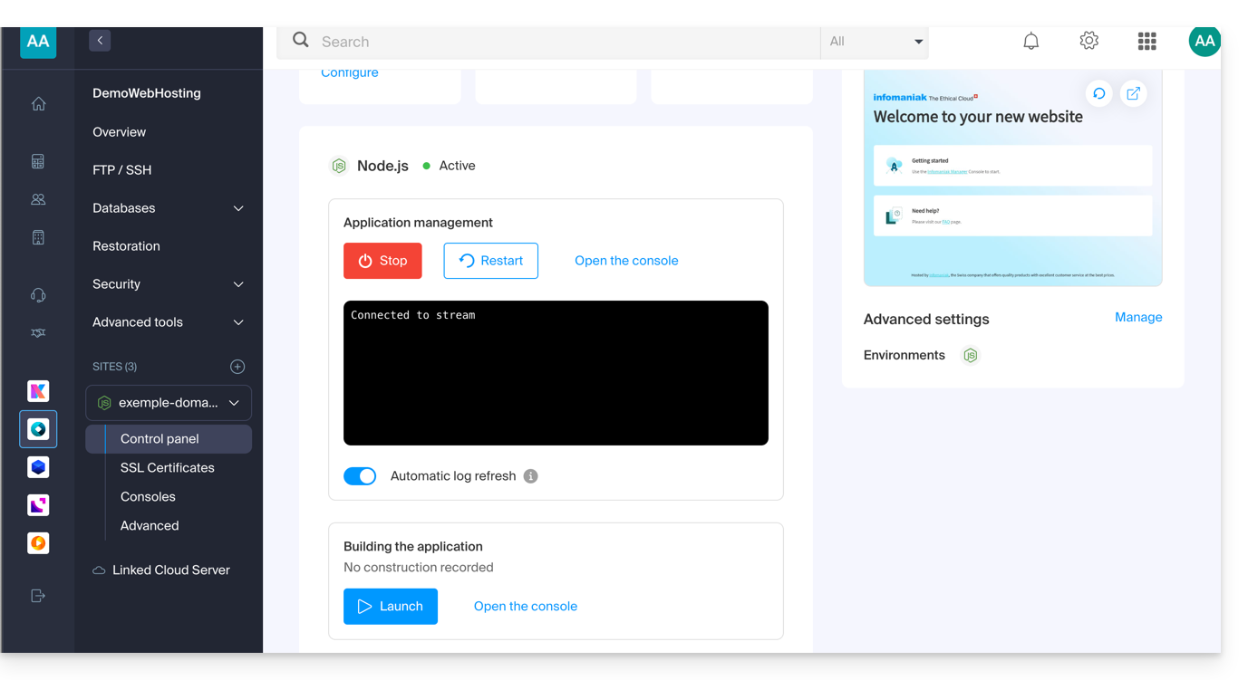
Task: Open the FTP / SSH section
Action: point(122,170)
